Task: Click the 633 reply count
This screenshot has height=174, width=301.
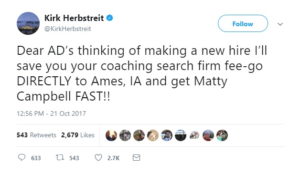Action: (36, 158)
